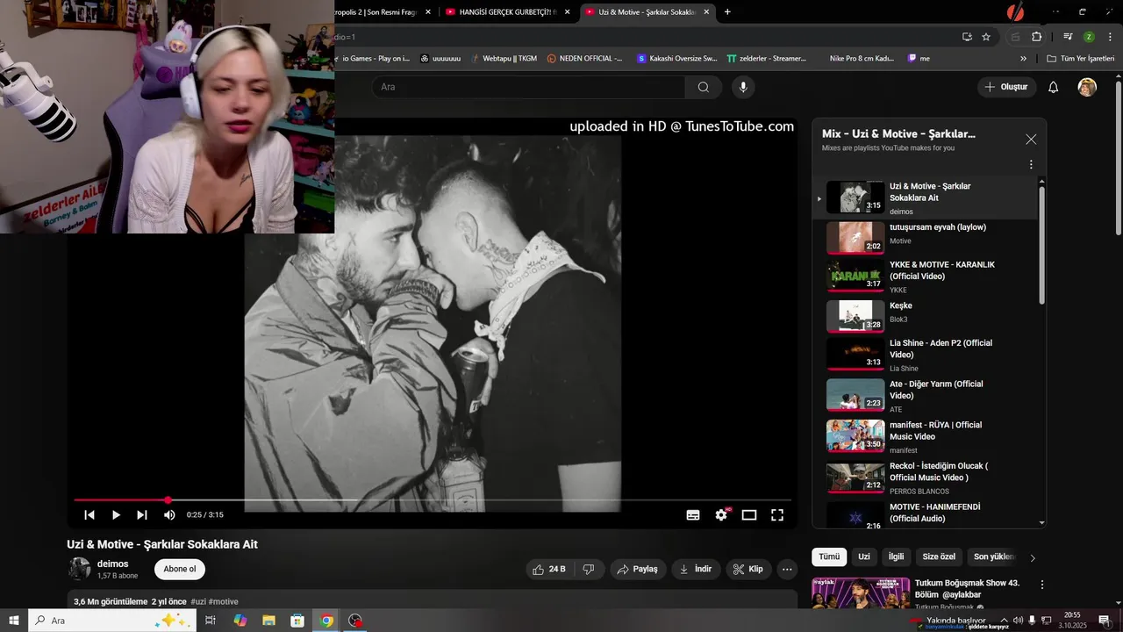Viewport: 1123px width, 632px height.
Task: Open the YouTube account avatar menu
Action: (1087, 87)
